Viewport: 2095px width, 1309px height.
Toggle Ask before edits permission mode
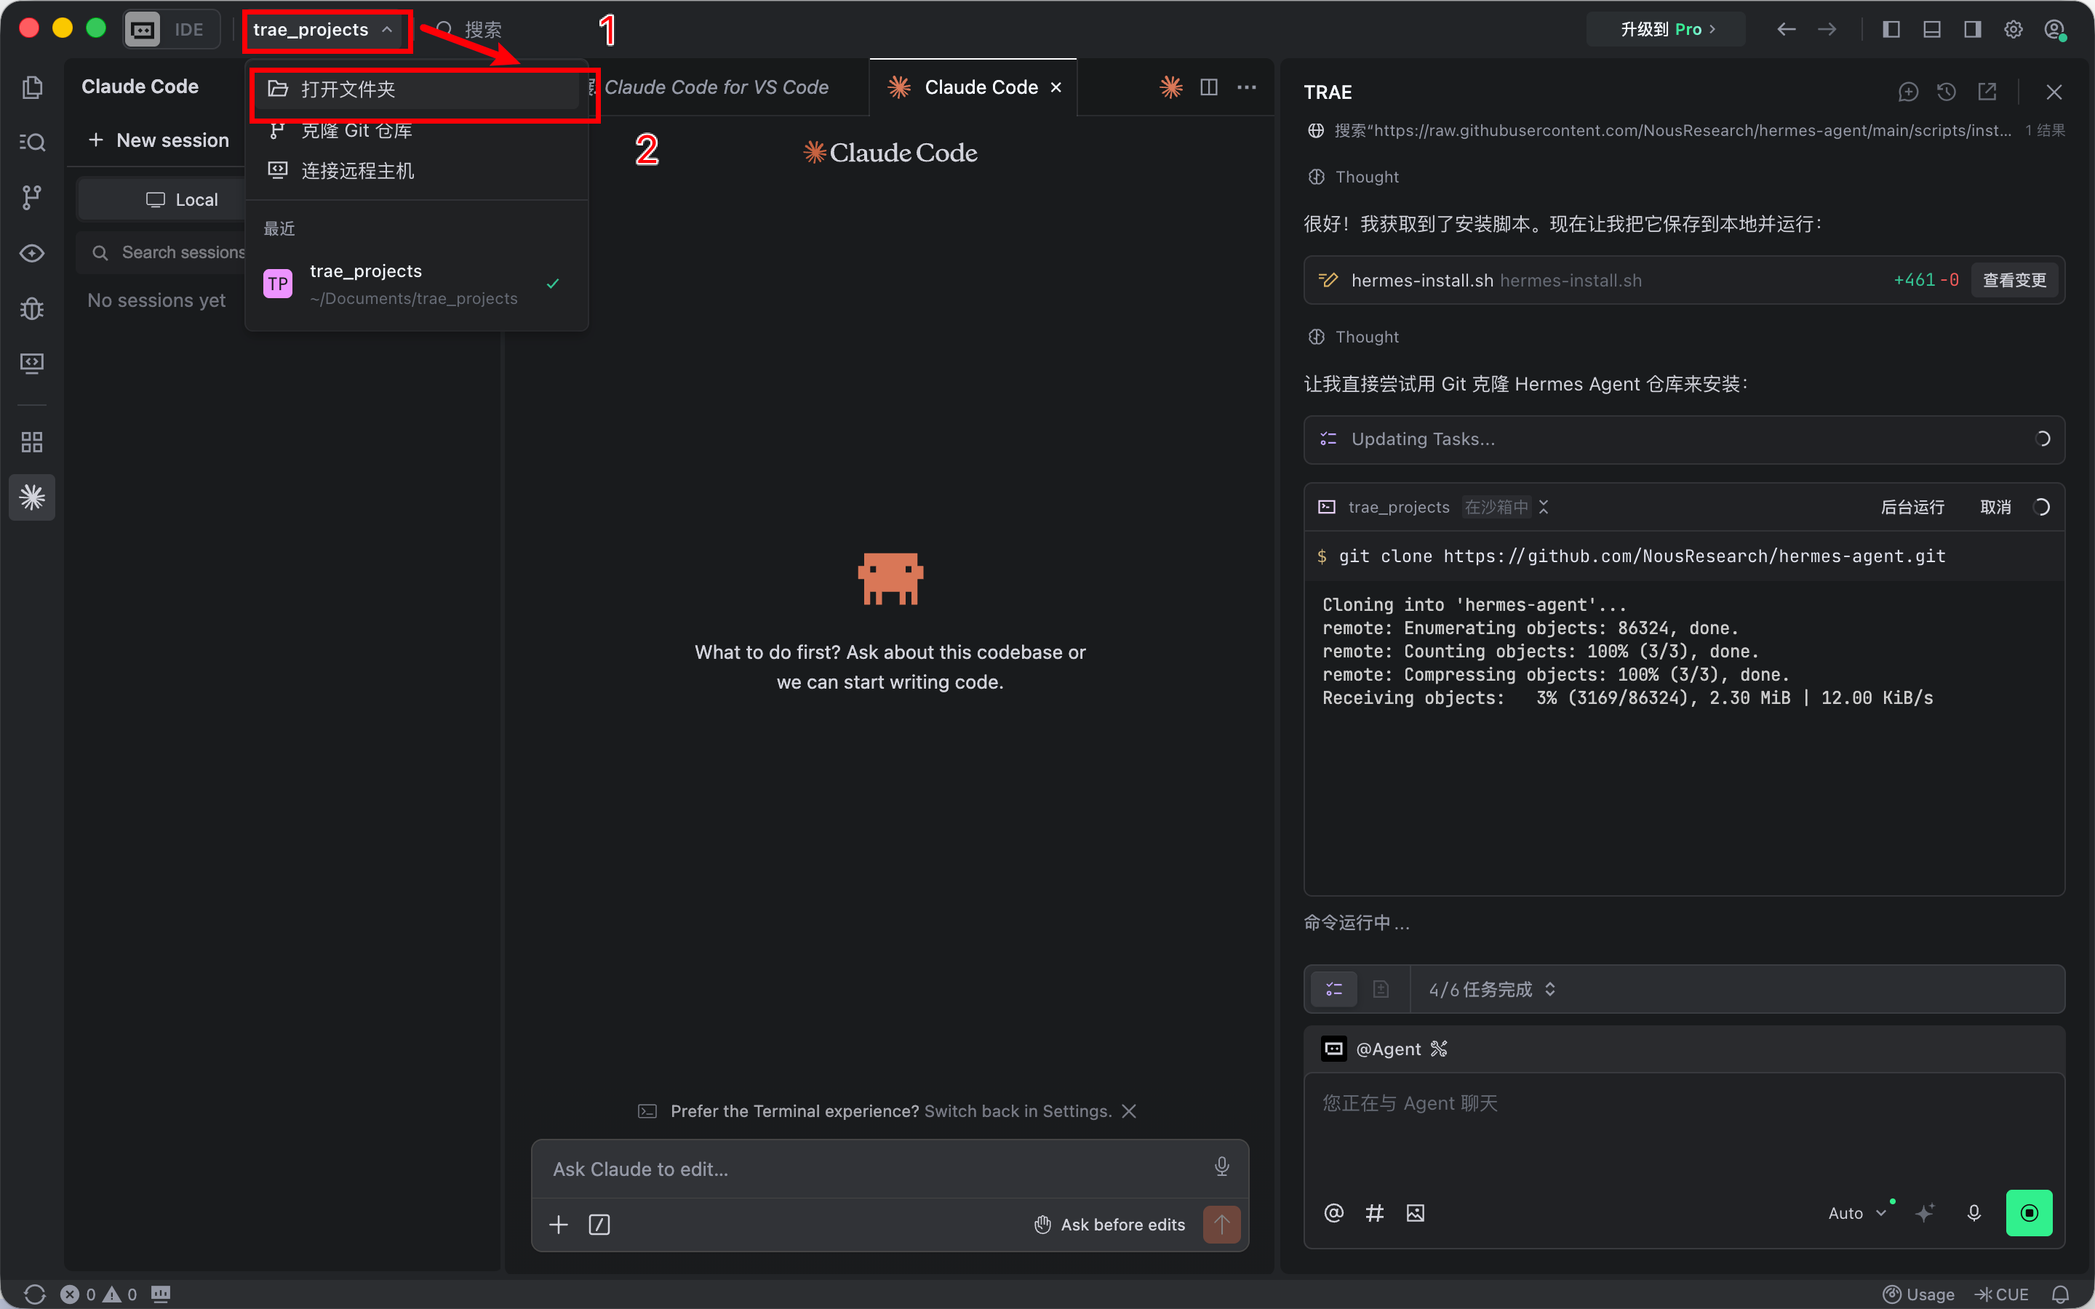tap(1110, 1224)
